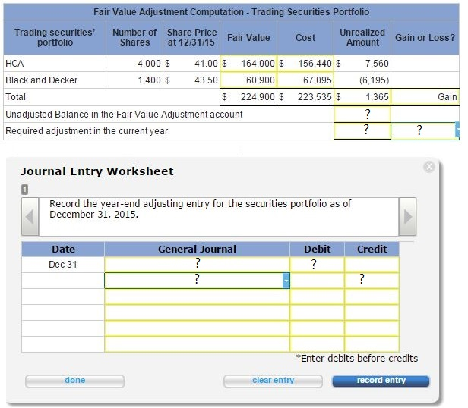Image resolution: width=468 pixels, height=408 pixels.
Task: Click 'Credit' column header
Action: click(x=372, y=249)
